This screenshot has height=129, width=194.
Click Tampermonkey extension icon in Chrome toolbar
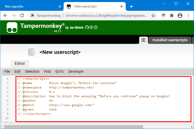(163, 15)
